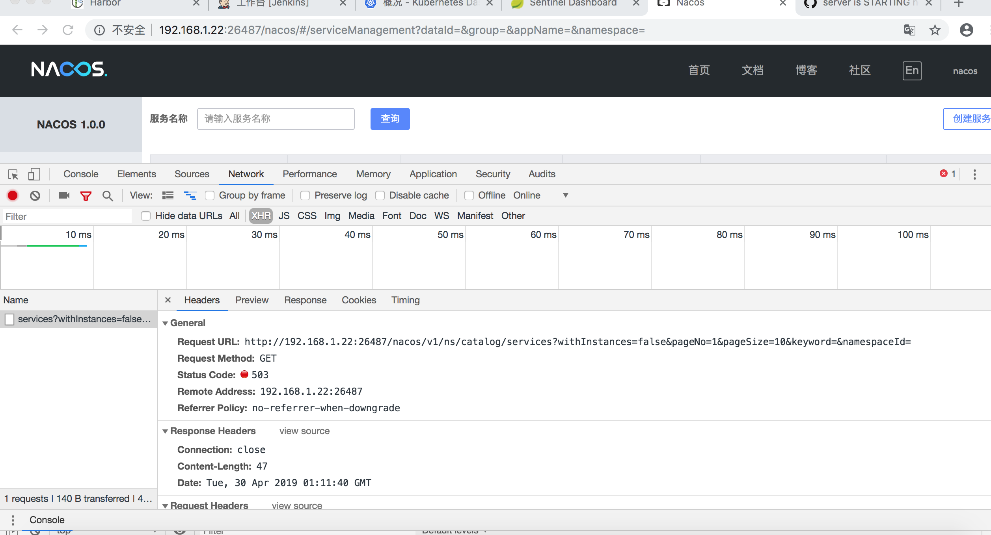Image resolution: width=991 pixels, height=535 pixels.
Task: Clear the network requests list
Action: click(x=35, y=195)
